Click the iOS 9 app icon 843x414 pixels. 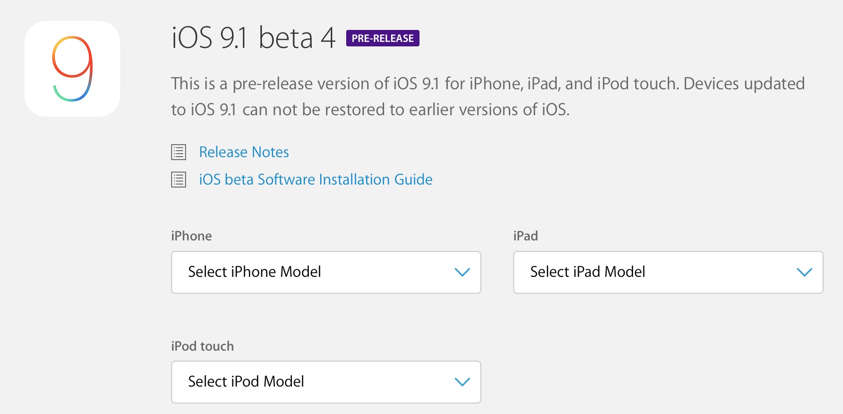(72, 69)
